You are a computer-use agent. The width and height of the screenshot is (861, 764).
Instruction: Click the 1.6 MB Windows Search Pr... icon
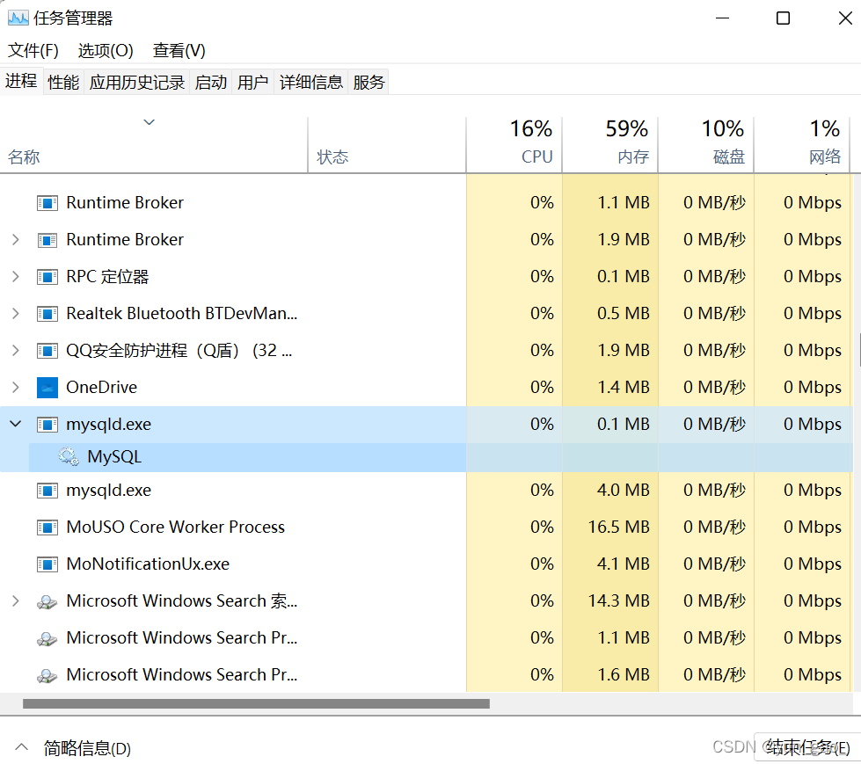(47, 675)
